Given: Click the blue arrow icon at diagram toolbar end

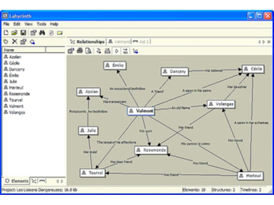Looking at the screenshot, I should tap(135, 51).
